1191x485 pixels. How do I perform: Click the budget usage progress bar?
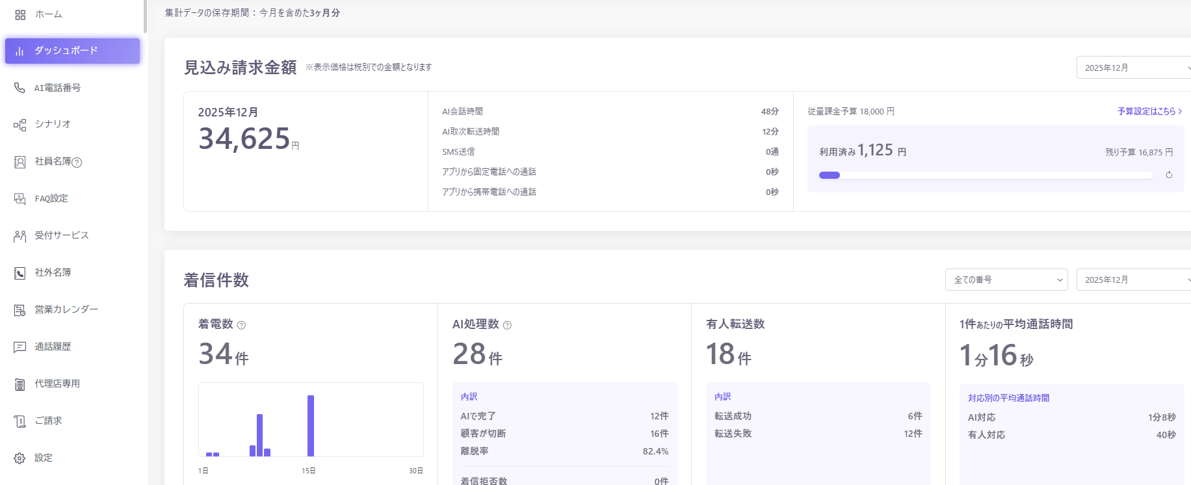click(x=986, y=175)
